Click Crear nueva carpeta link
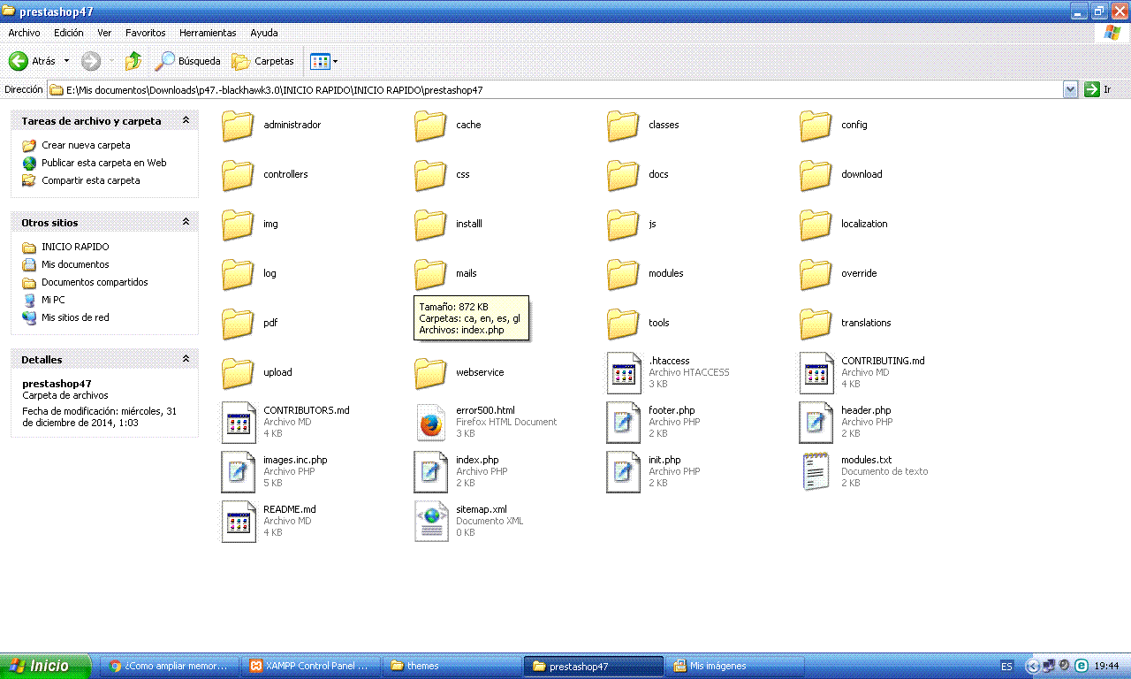 coord(86,145)
